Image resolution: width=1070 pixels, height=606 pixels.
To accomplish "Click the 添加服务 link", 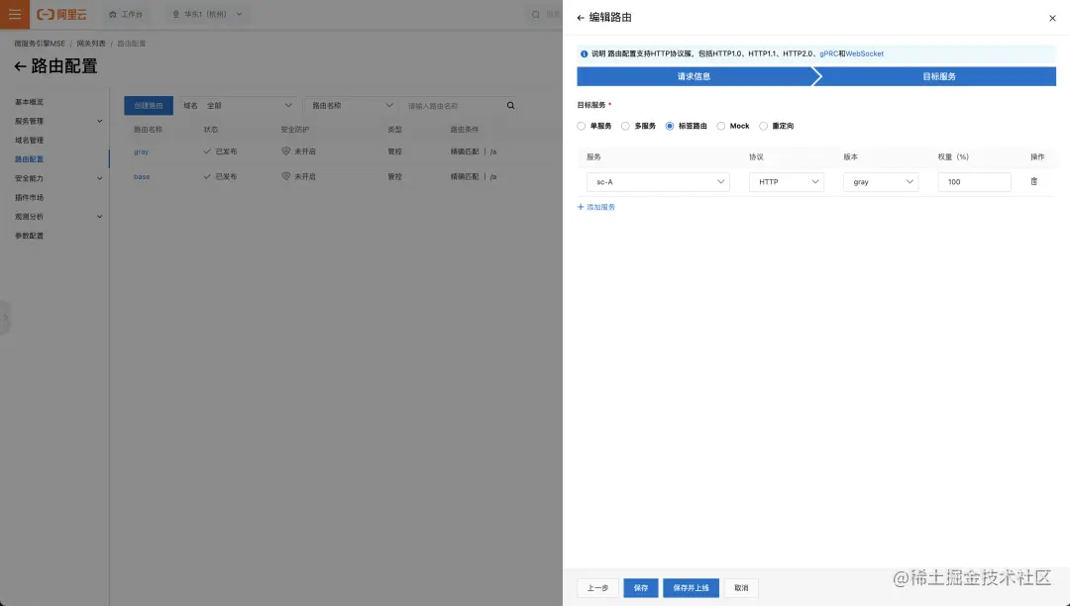I will 596,207.
